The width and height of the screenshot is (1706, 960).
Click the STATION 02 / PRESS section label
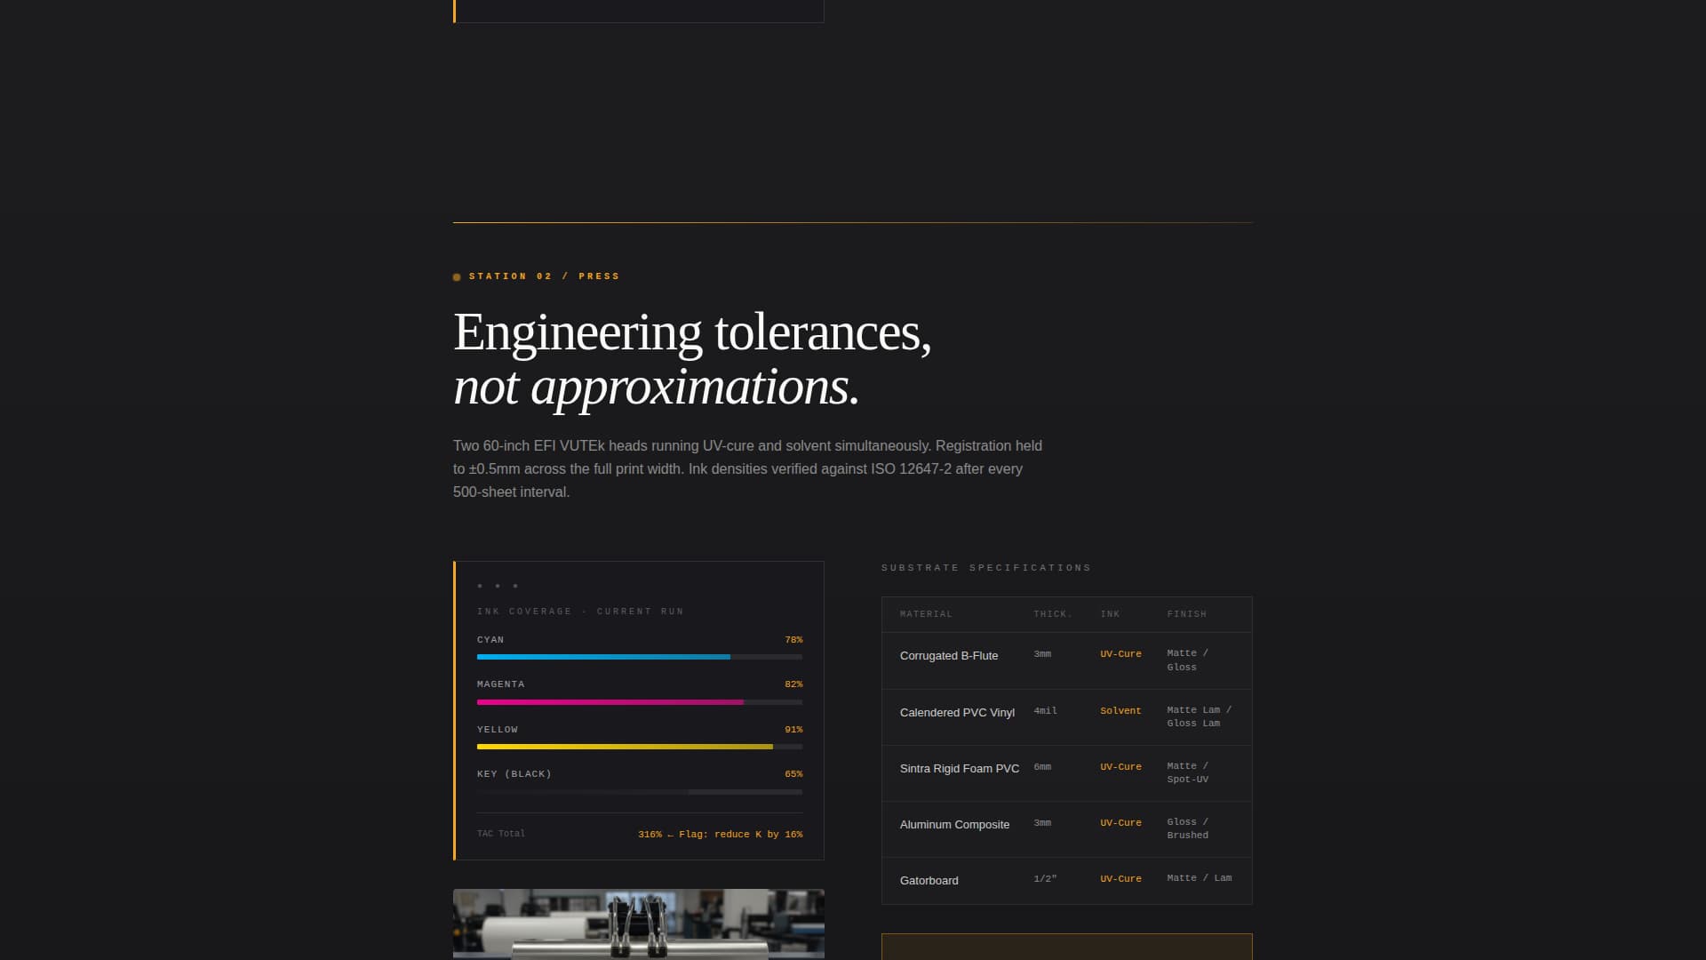pyautogui.click(x=543, y=276)
